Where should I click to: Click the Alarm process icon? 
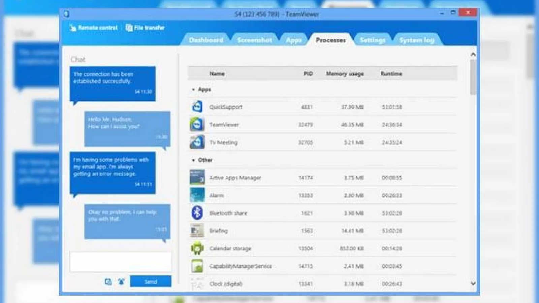click(197, 195)
